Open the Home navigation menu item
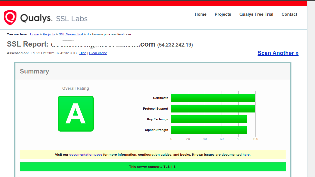The image size is (315, 177). [201, 14]
